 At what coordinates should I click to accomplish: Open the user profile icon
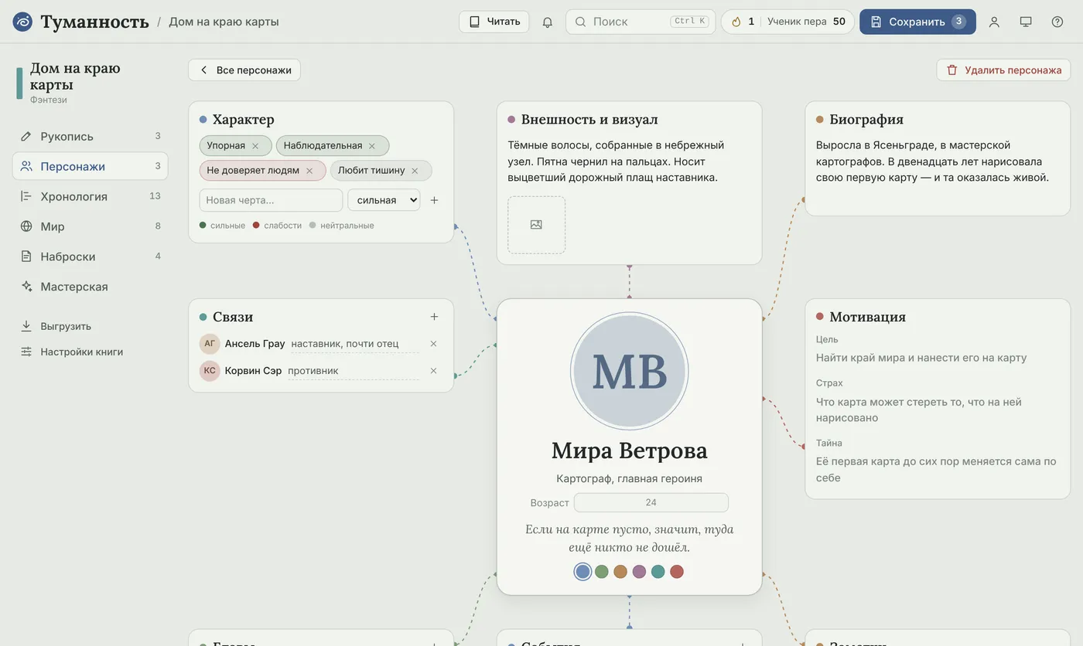click(x=994, y=22)
